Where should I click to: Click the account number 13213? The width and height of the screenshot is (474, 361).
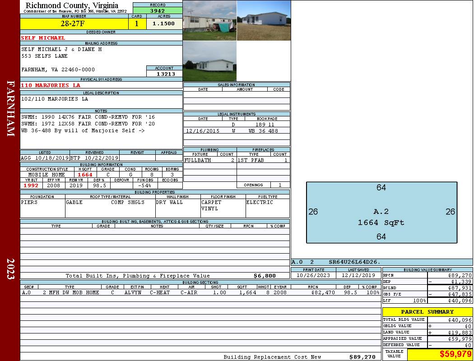(x=164, y=74)
